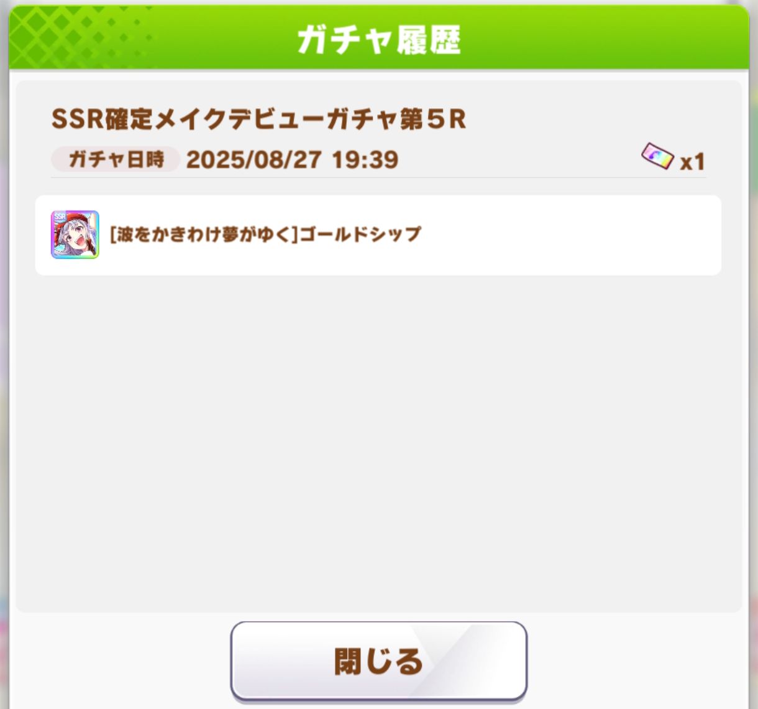Click the date 2025/08/27
The image size is (758, 709).
click(x=254, y=160)
